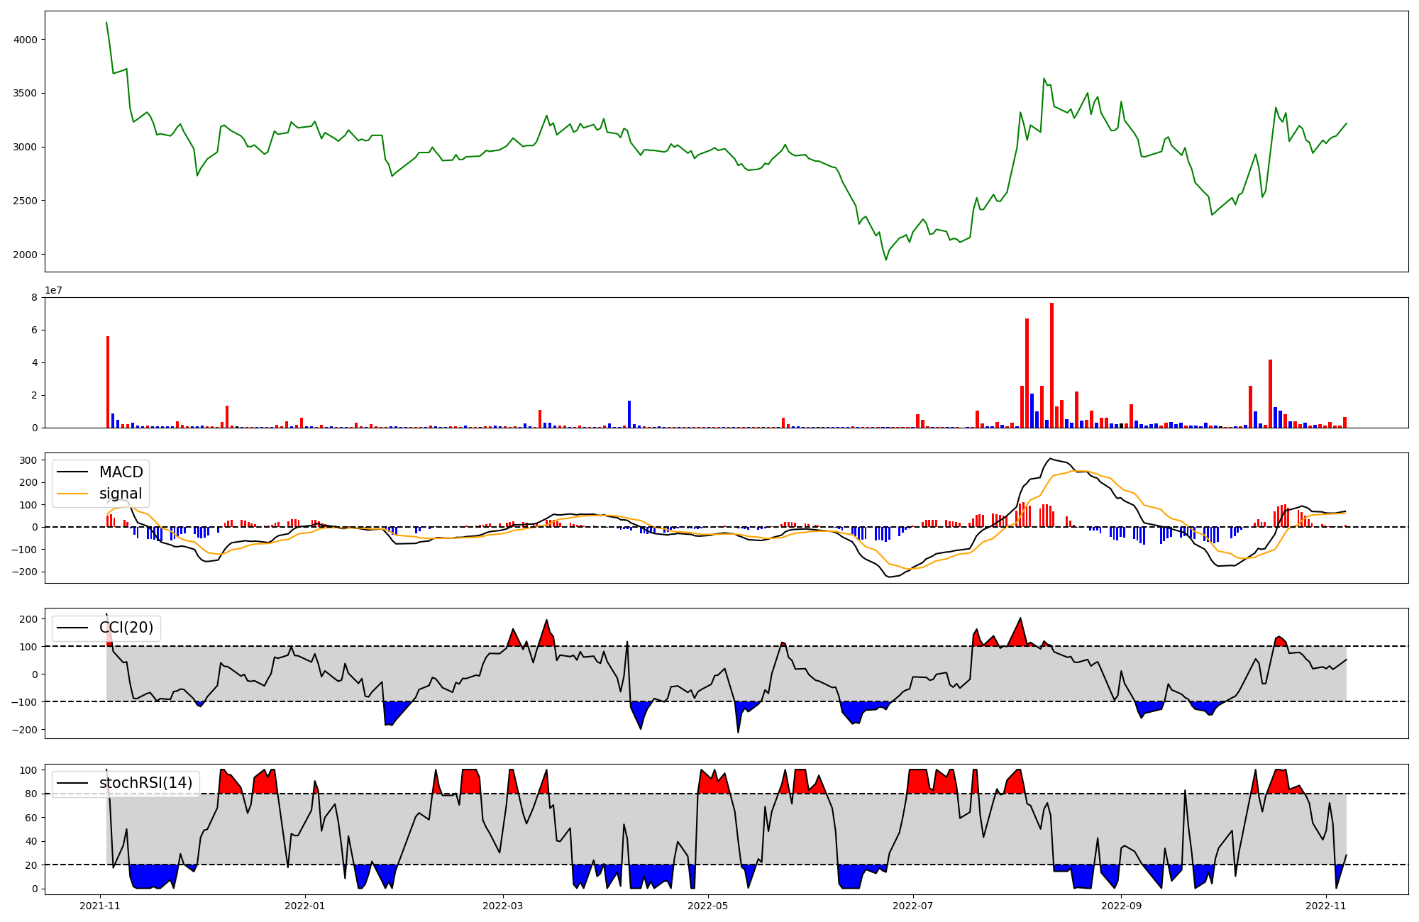The width and height of the screenshot is (1419, 922).
Task: Click the 2022-05 x-axis date label
Action: click(x=708, y=905)
